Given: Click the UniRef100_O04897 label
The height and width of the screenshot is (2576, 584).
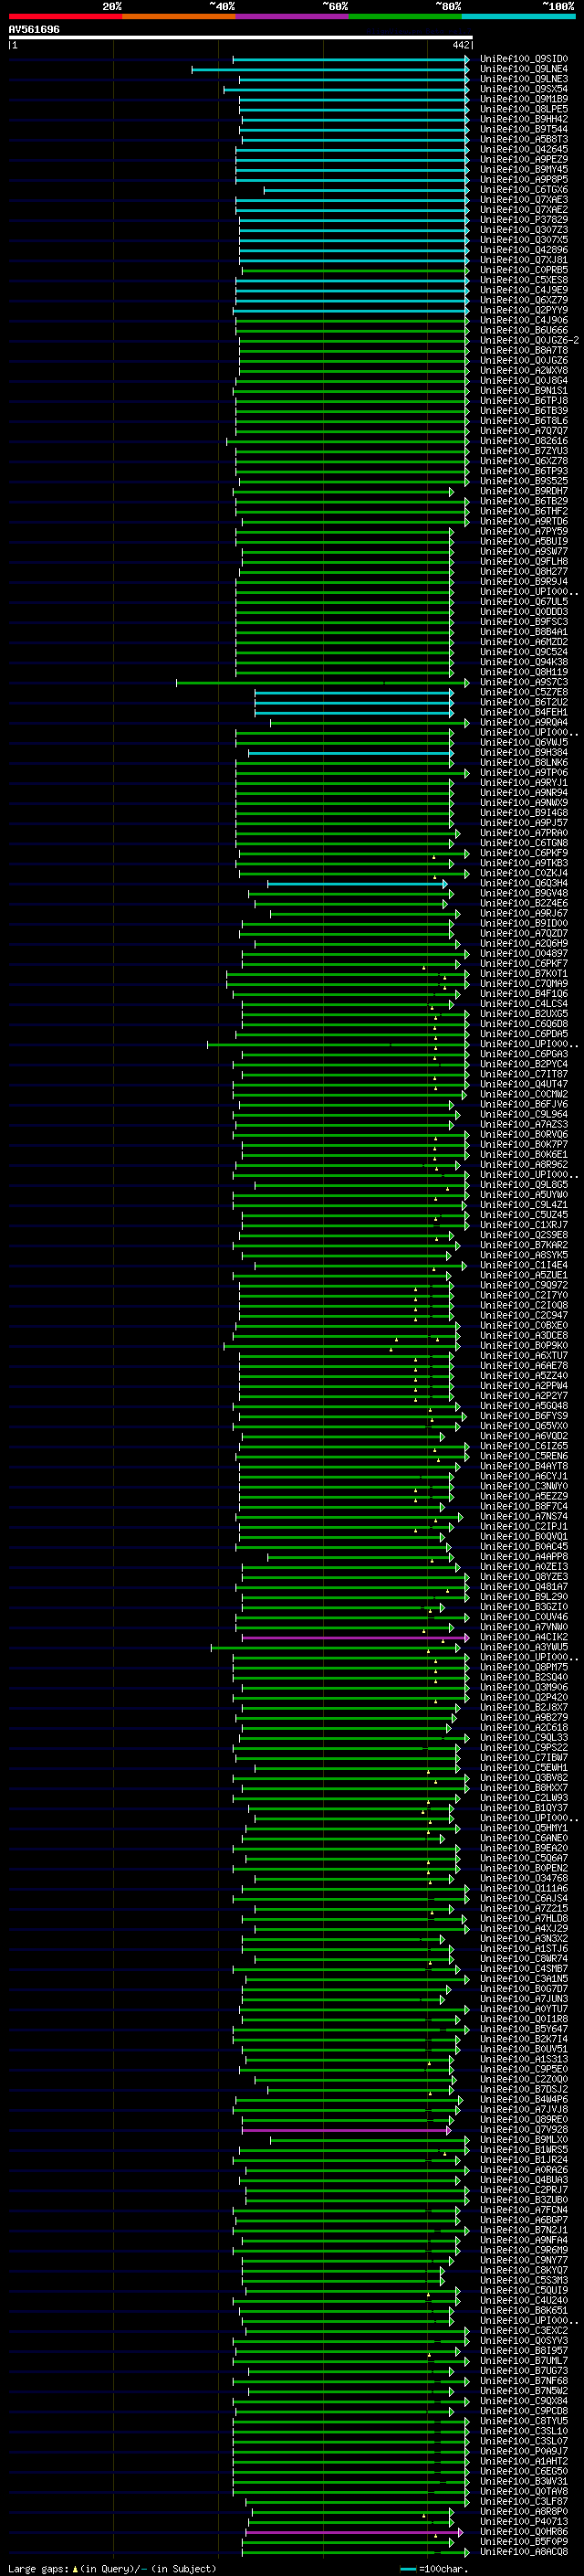Looking at the screenshot, I should pyautogui.click(x=524, y=953).
